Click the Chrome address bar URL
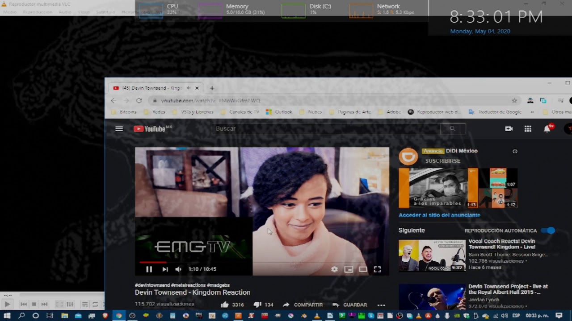572x321 pixels. (210, 101)
